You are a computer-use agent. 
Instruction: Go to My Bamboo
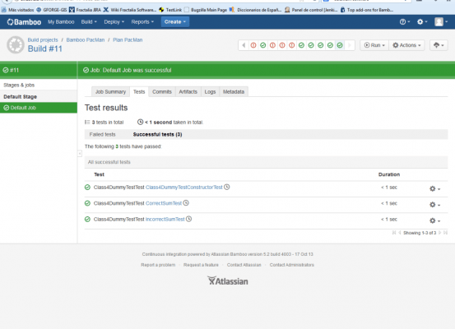pyautogui.click(x=61, y=21)
